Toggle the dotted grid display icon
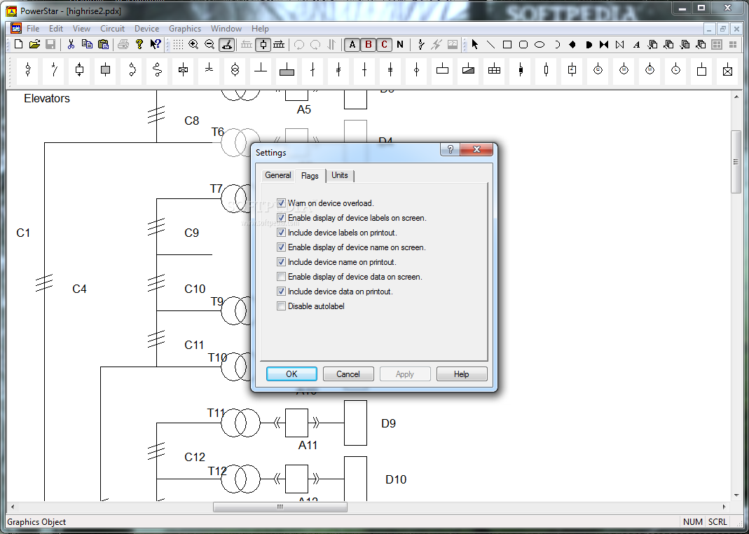This screenshot has width=749, height=534. (178, 44)
